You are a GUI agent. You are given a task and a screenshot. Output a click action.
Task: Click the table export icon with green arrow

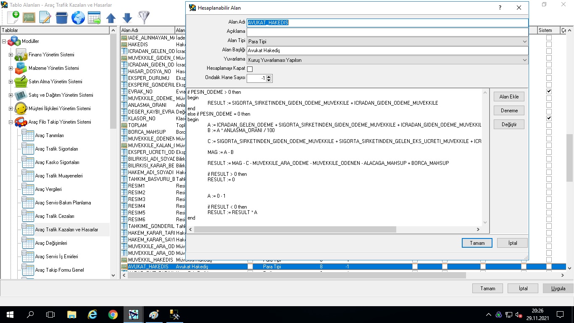[x=94, y=17]
